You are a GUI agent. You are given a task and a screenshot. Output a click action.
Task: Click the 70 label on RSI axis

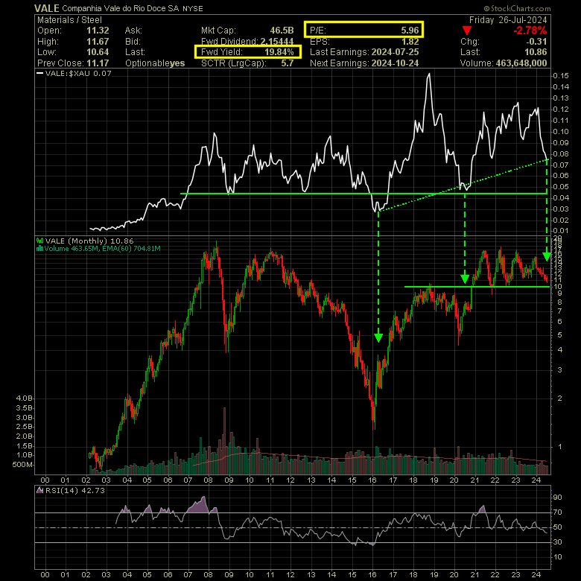click(557, 512)
